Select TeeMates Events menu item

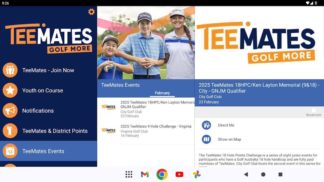pos(49,151)
